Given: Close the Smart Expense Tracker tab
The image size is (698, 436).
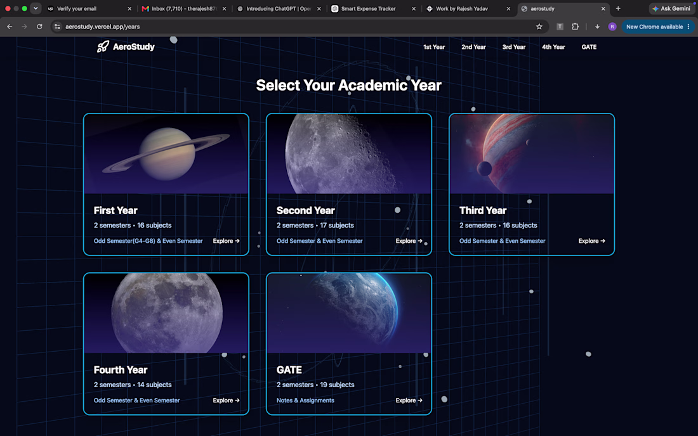Looking at the screenshot, I should 414,8.
